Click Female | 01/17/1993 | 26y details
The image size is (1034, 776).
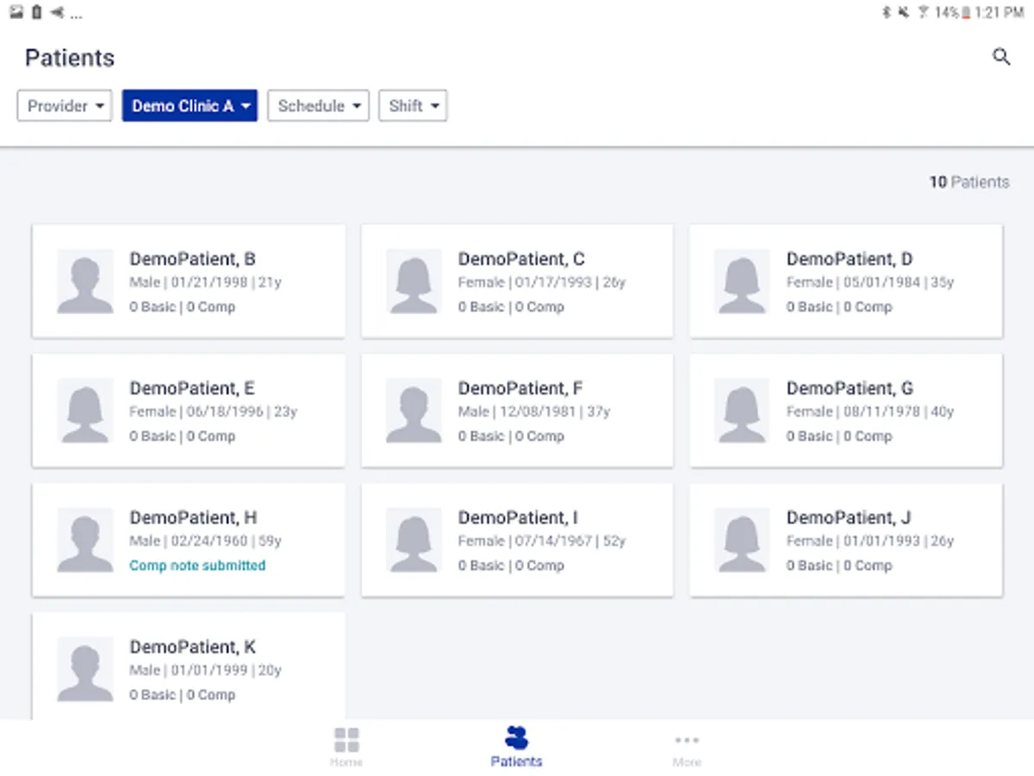click(541, 282)
